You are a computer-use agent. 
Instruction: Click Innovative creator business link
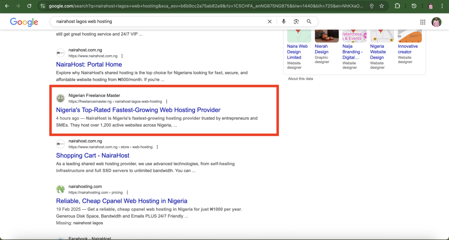(x=408, y=49)
